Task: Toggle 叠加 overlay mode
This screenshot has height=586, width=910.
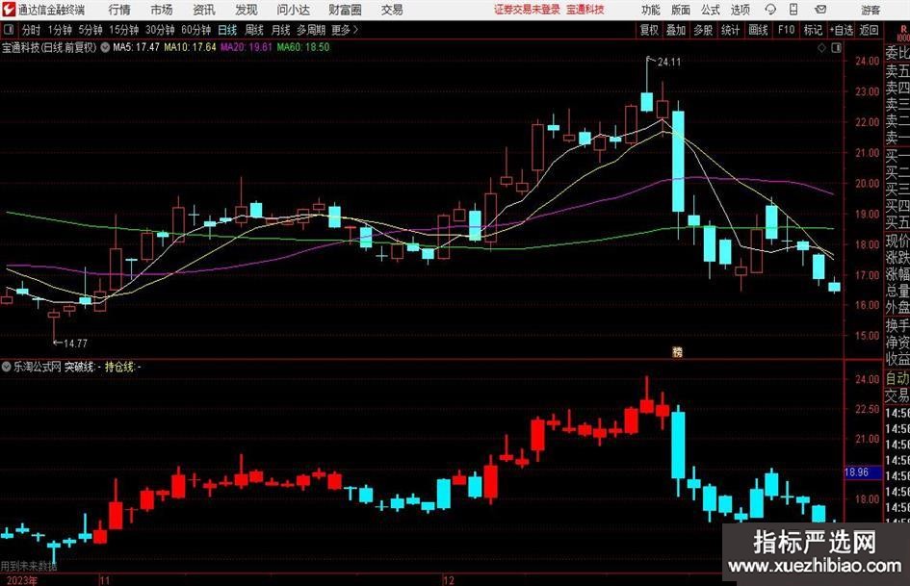Action: click(677, 30)
